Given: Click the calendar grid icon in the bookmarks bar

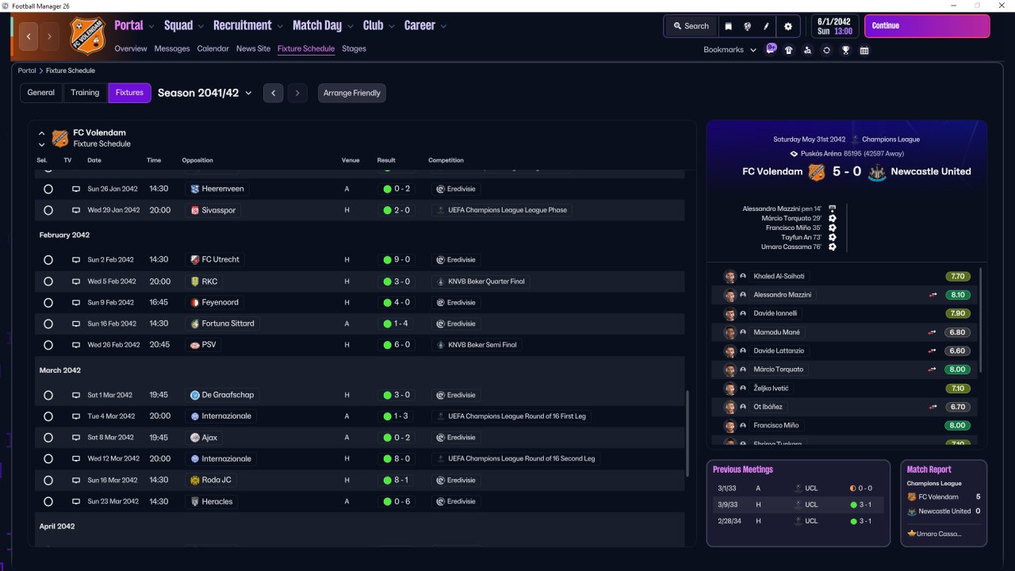Looking at the screenshot, I should [864, 50].
